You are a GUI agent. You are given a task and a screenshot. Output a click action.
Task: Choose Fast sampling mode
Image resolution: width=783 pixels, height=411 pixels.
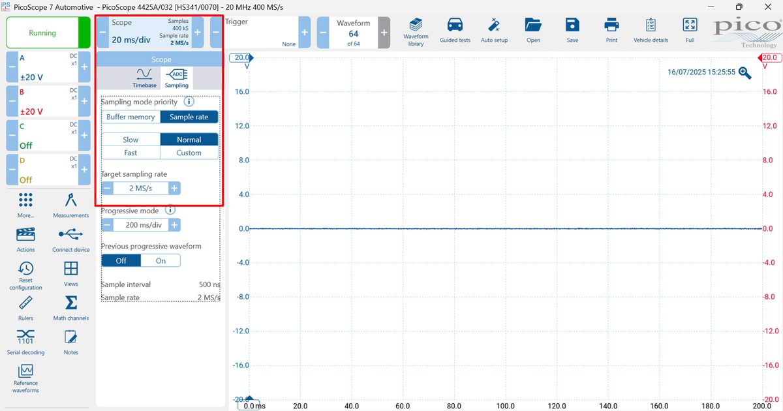tap(130, 153)
